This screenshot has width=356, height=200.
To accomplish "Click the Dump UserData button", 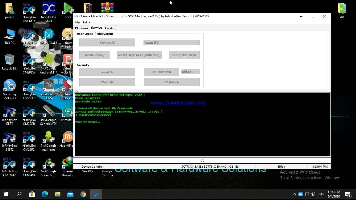I will [x=184, y=55].
